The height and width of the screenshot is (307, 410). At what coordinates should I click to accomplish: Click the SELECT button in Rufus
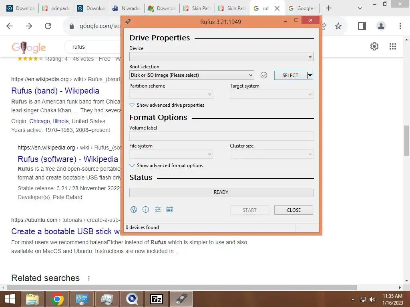click(x=291, y=76)
